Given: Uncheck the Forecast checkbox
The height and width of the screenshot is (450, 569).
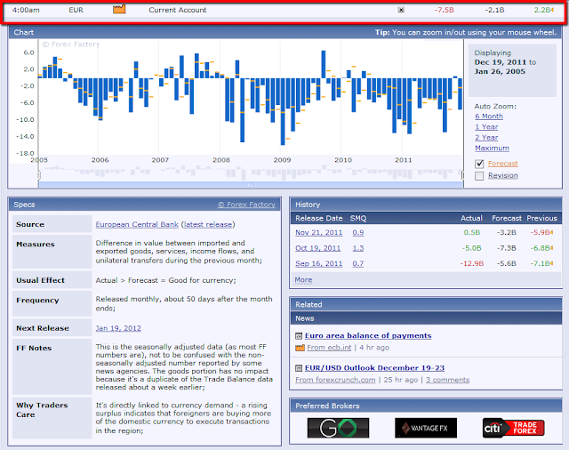Looking at the screenshot, I should (479, 164).
